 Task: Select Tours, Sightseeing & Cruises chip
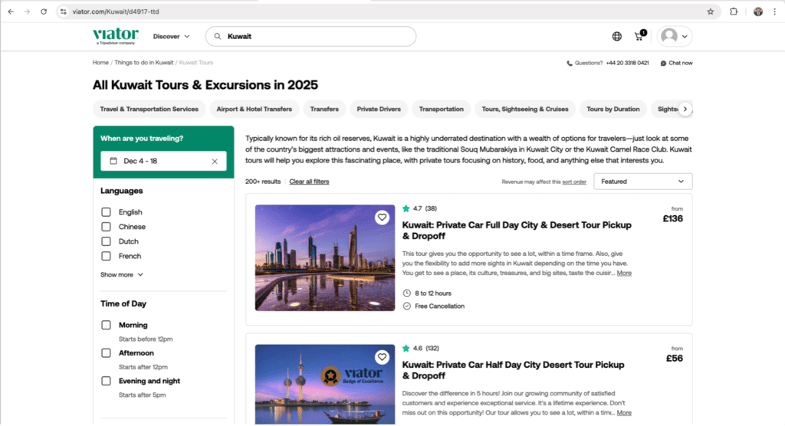[525, 109]
